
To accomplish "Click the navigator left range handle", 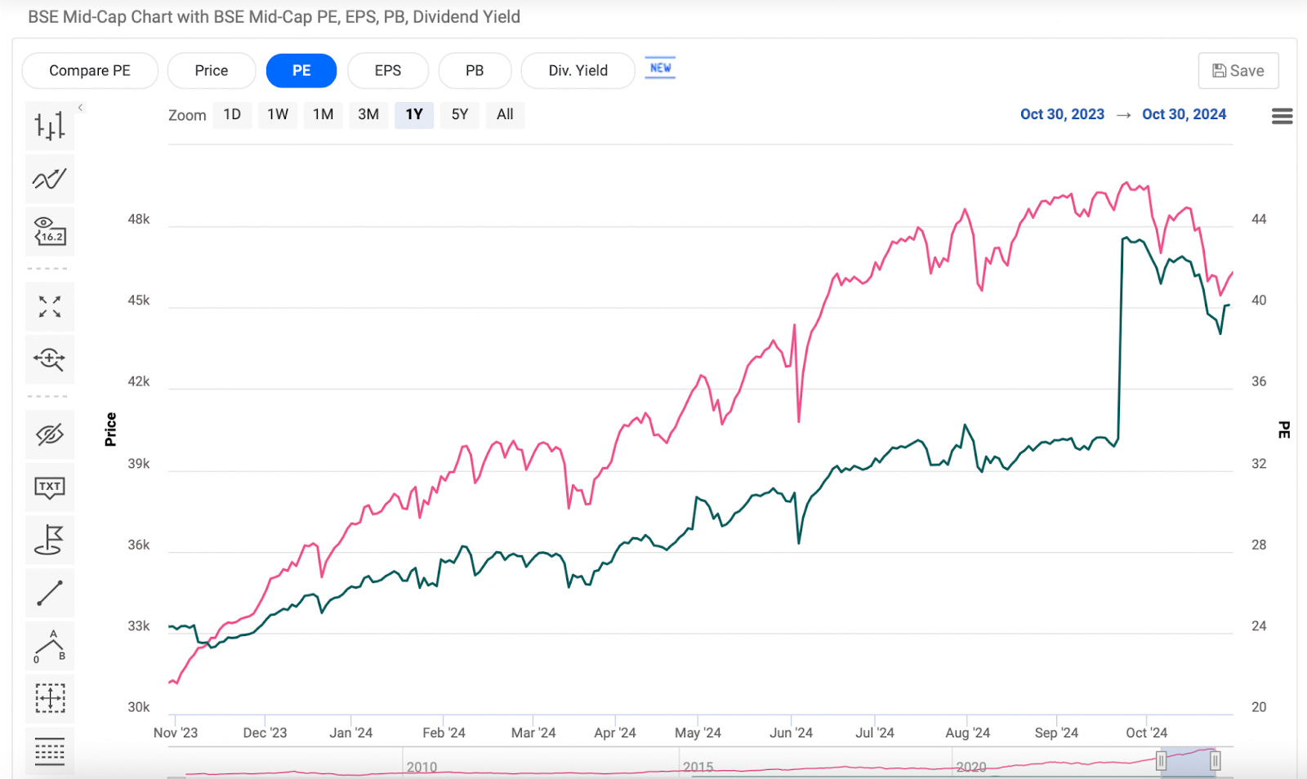I will click(1161, 762).
